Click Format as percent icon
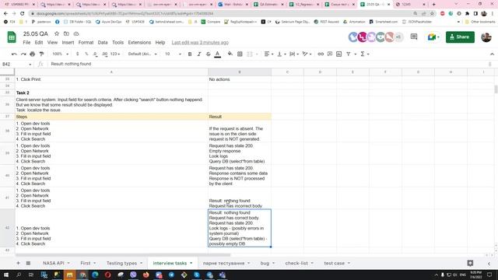Screen dimensions: 498x280 pos(86,54)
